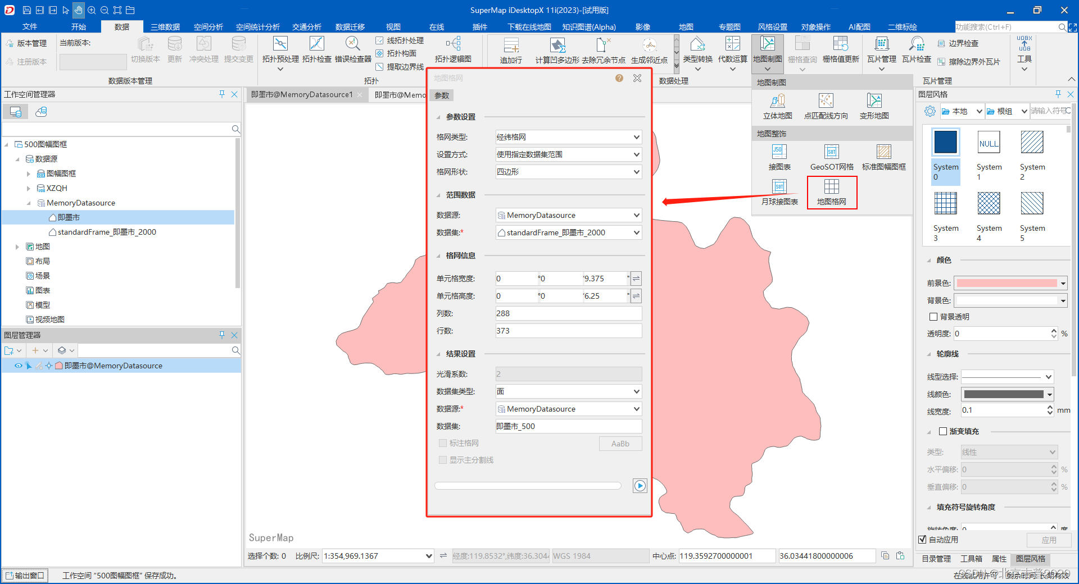
Task: Open the 地图制图 ribbon button
Action: point(768,54)
